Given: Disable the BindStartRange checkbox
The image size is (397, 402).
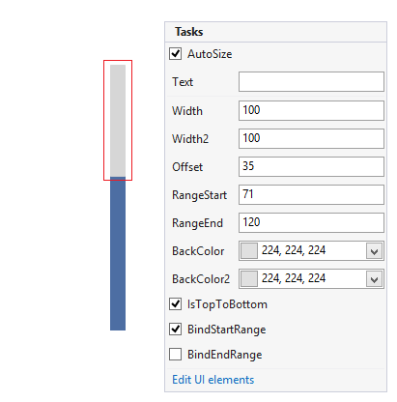Looking at the screenshot, I should (x=176, y=330).
